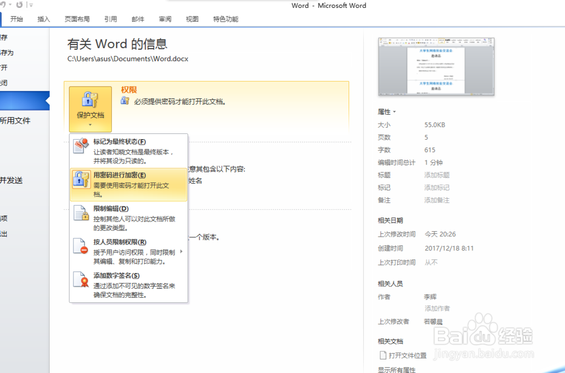Image resolution: width=565 pixels, height=373 pixels.
Task: Click the created date 2017/12/18 8:11
Action: tap(449, 248)
